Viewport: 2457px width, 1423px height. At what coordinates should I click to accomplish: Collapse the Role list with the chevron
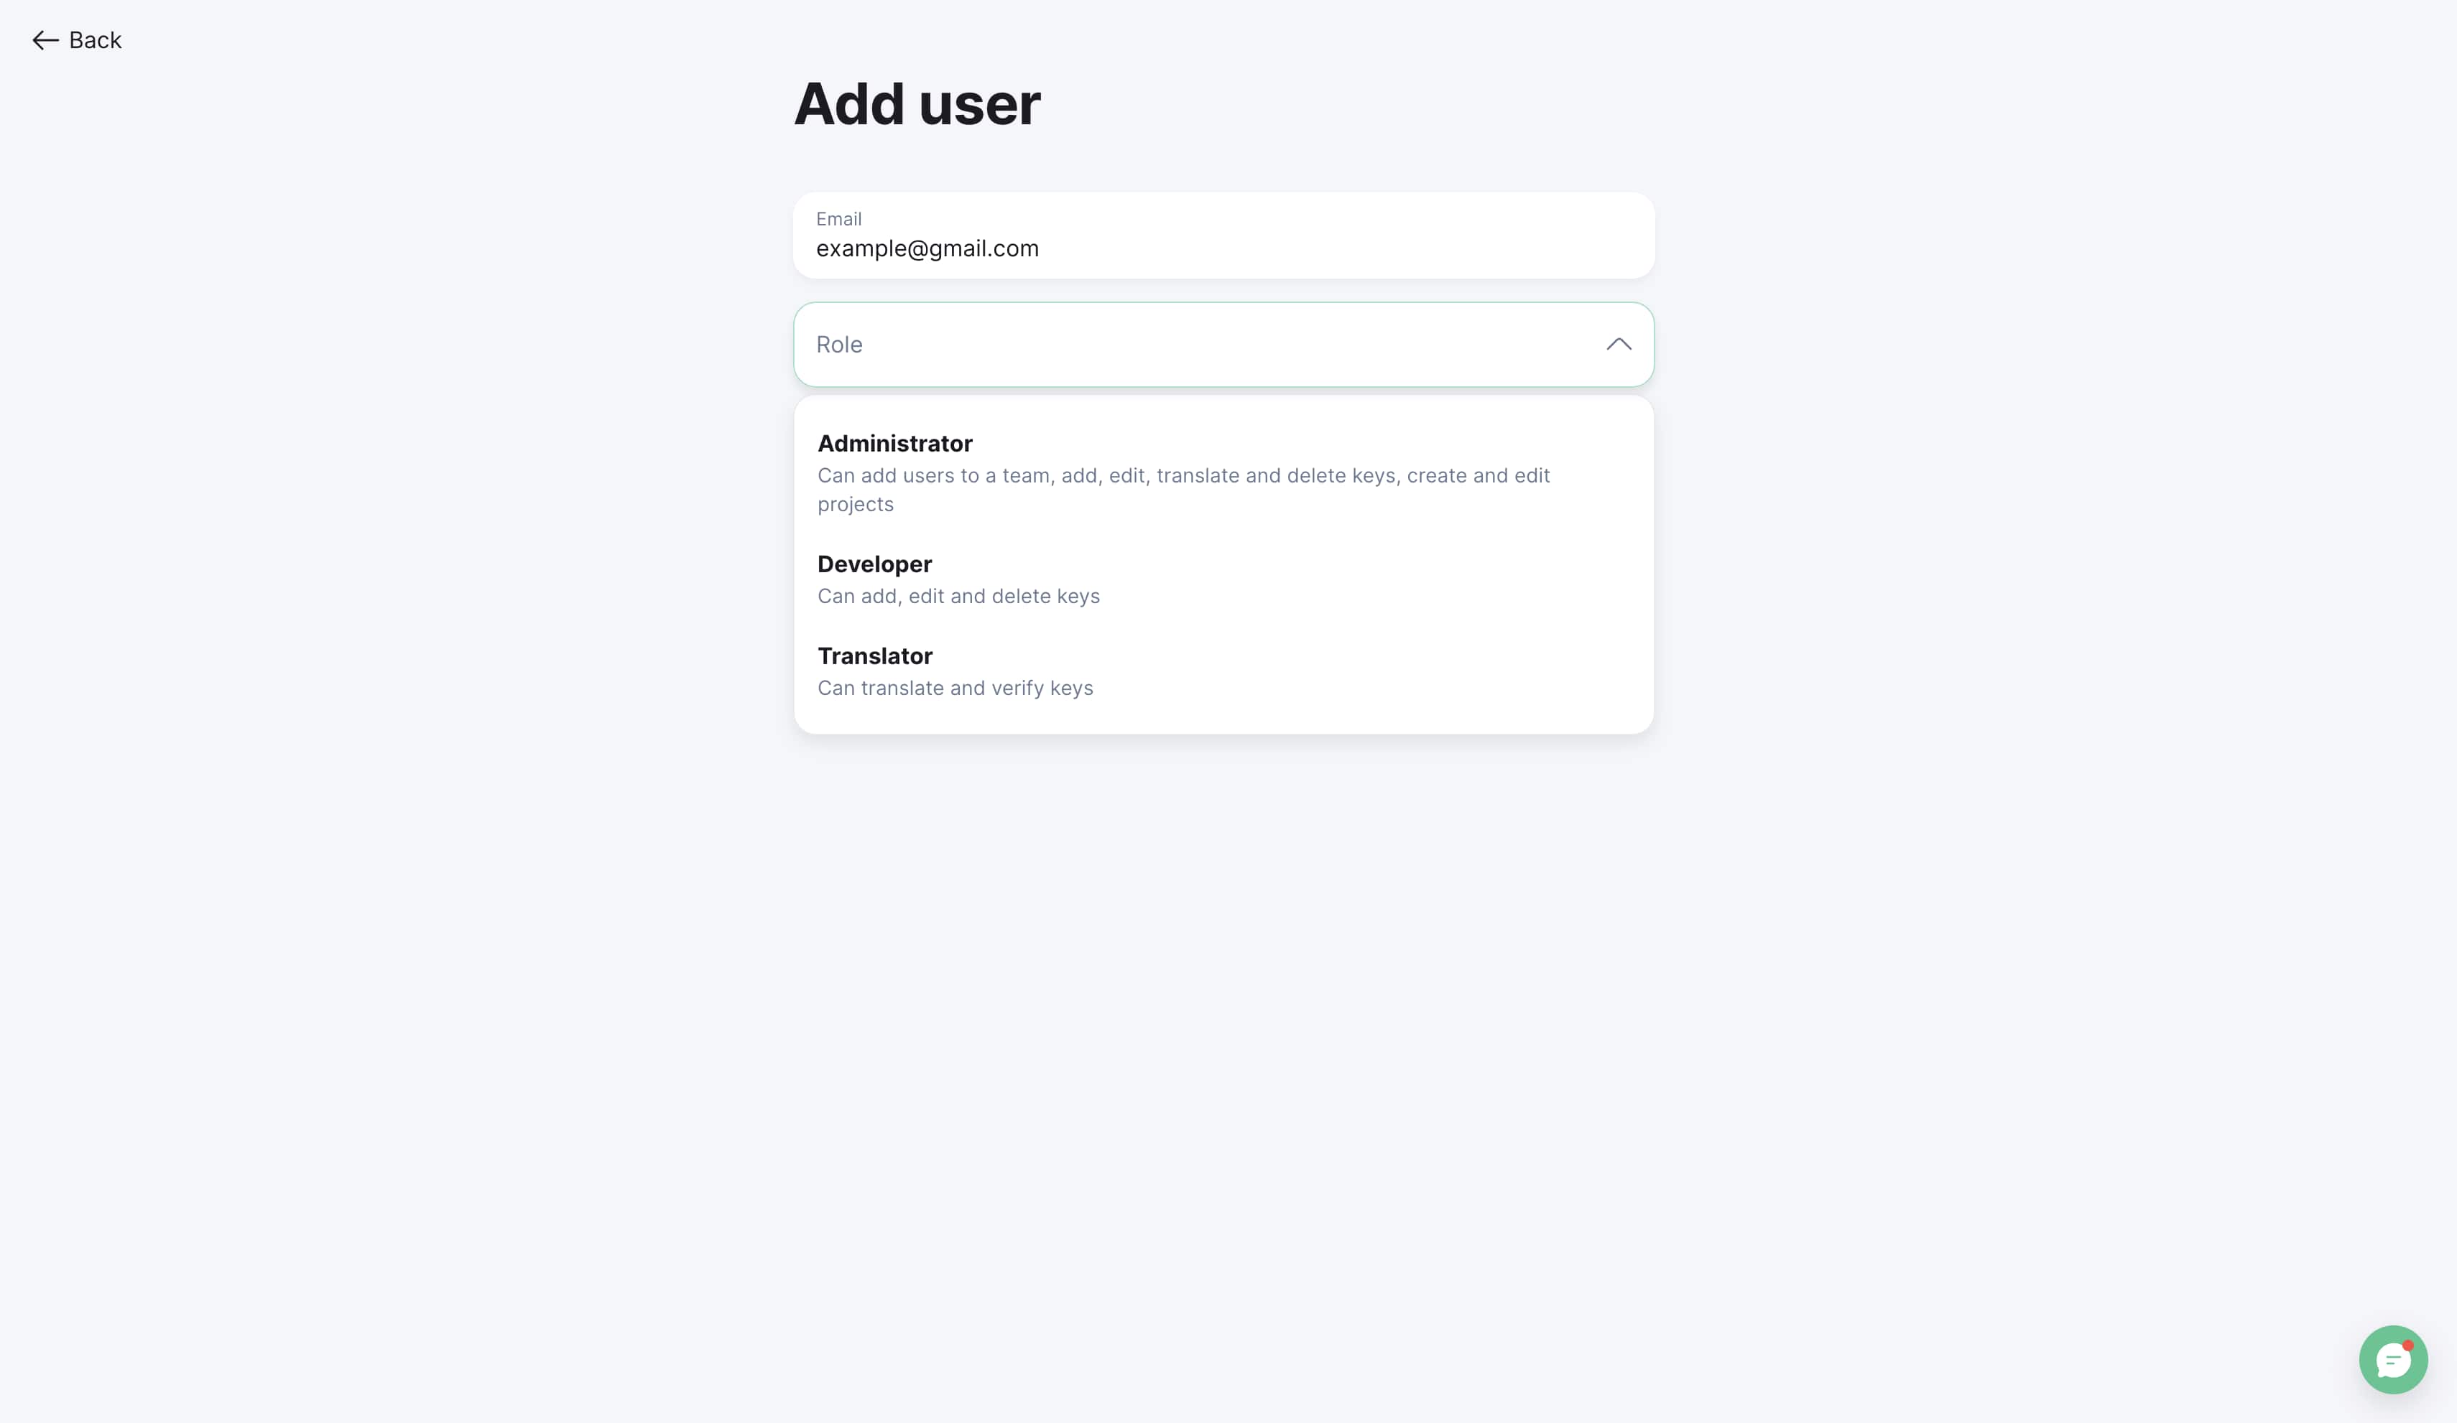click(1619, 344)
